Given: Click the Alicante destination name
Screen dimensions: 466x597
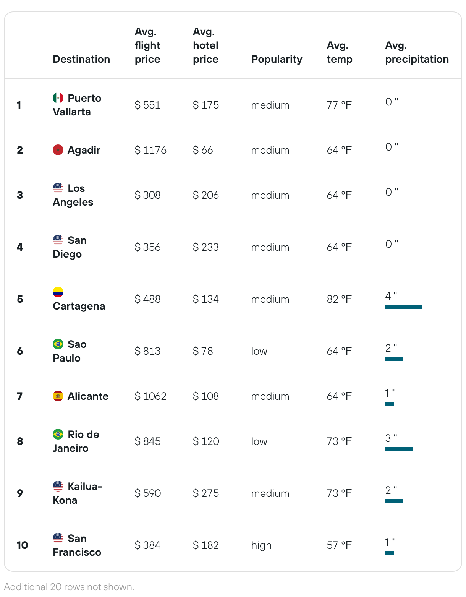Looking at the screenshot, I should (x=88, y=396).
